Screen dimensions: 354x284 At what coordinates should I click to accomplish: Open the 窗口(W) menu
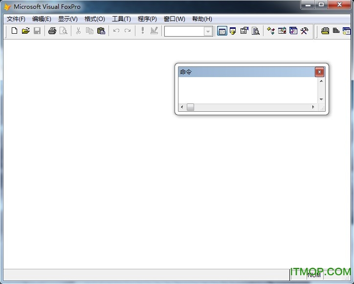click(x=174, y=19)
